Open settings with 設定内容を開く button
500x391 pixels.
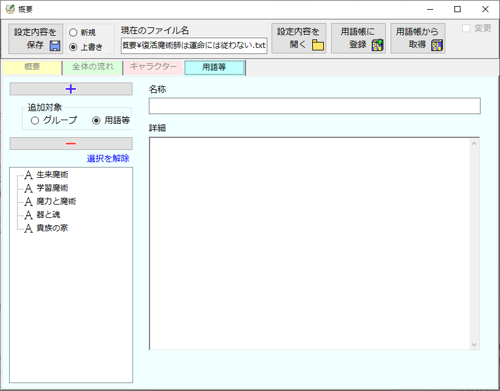[299, 38]
